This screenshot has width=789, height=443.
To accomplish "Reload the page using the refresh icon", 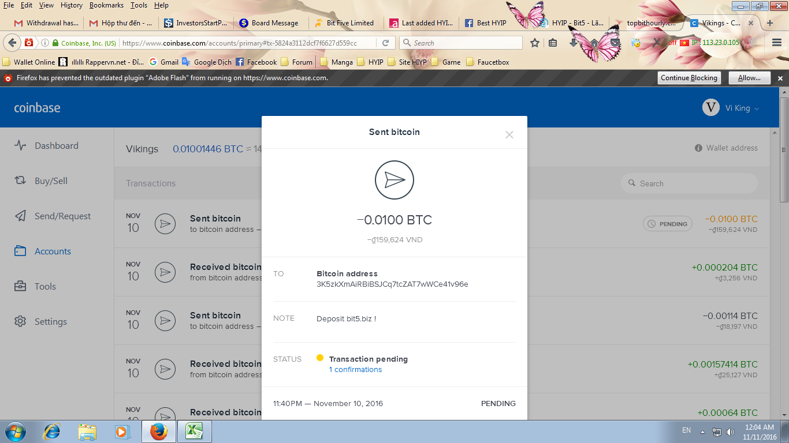I will 385,43.
